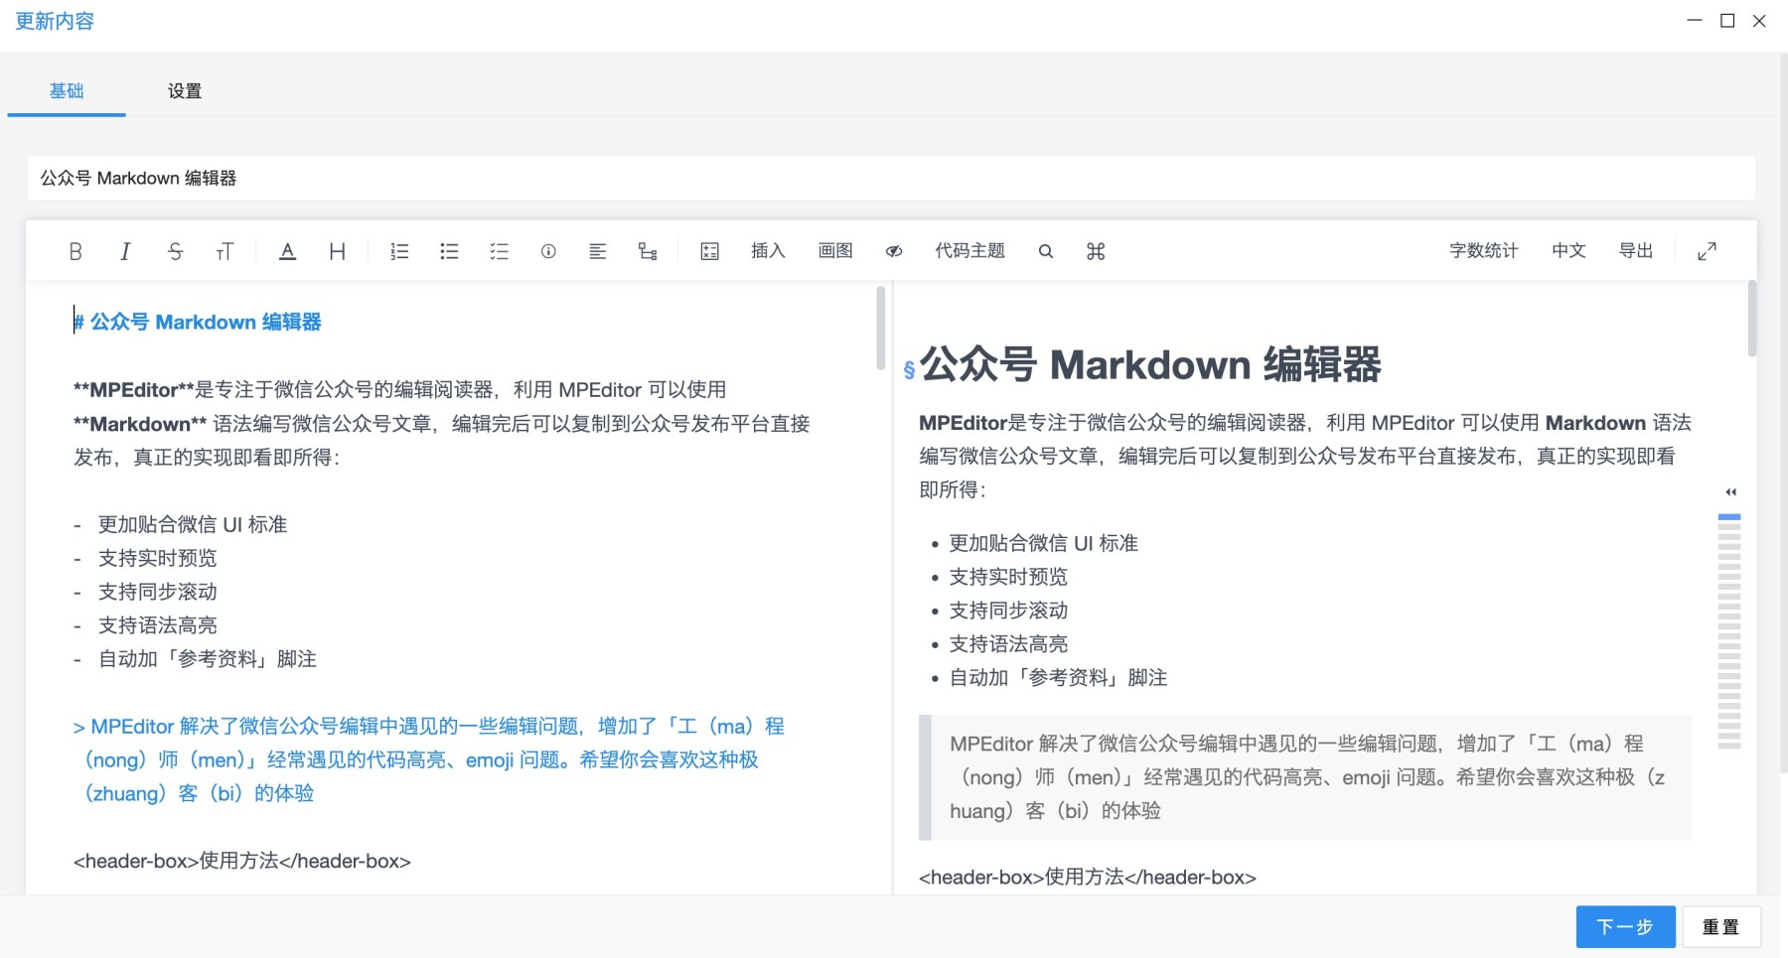
Task: Show 字数统计 word count
Action: pos(1484,251)
